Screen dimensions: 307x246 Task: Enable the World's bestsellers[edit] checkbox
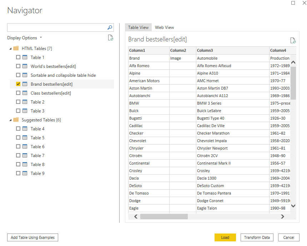pyautogui.click(x=18, y=66)
